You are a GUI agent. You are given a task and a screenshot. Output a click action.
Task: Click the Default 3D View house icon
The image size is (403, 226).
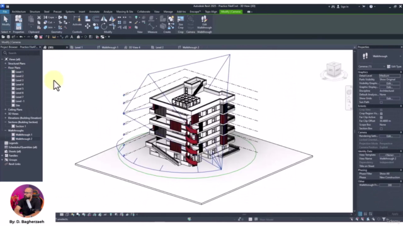(x=78, y=37)
